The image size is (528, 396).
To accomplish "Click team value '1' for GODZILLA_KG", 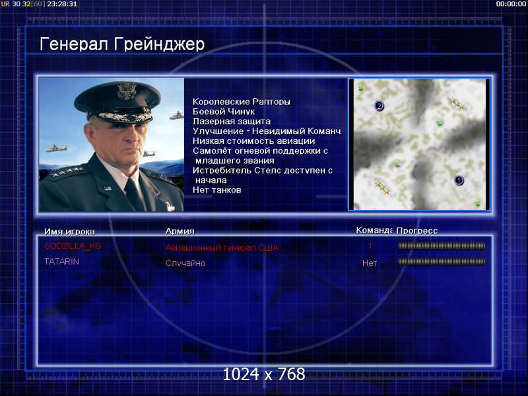I will coord(370,246).
